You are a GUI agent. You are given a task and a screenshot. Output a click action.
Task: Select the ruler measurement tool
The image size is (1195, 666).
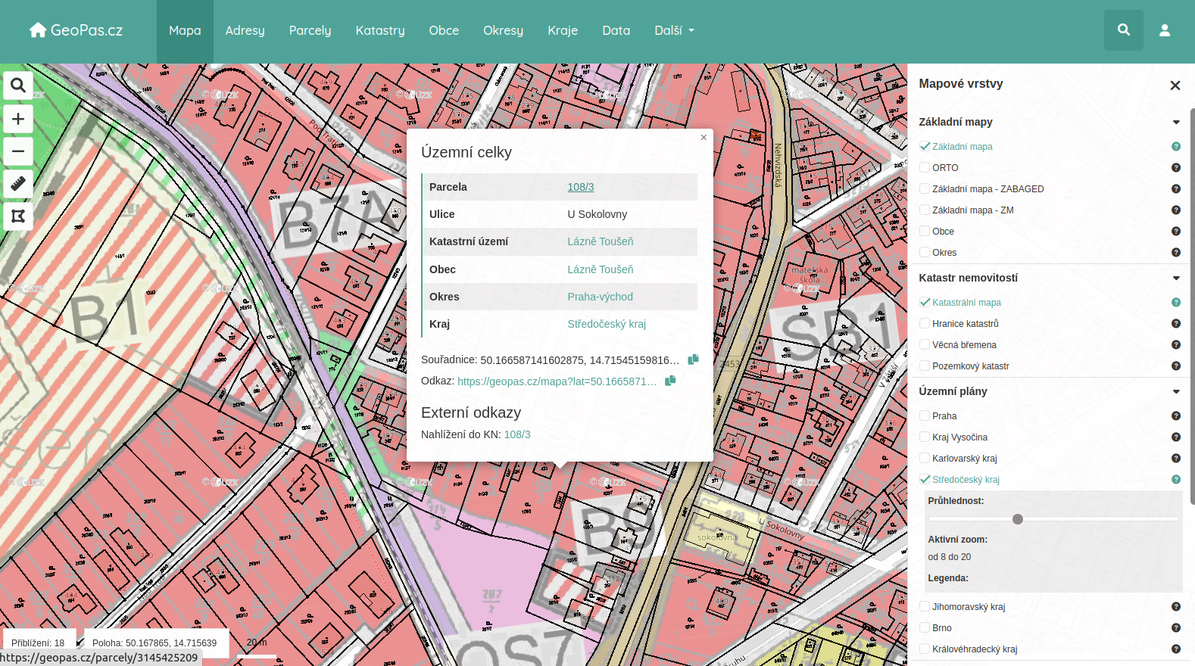18,184
